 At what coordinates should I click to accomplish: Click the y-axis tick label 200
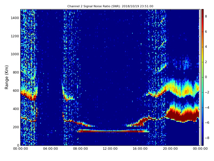pos(16,127)
